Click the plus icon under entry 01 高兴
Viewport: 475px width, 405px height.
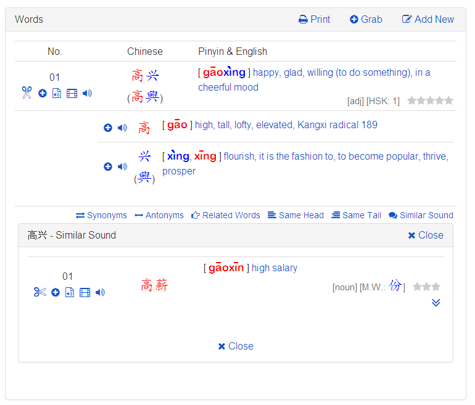click(x=43, y=93)
